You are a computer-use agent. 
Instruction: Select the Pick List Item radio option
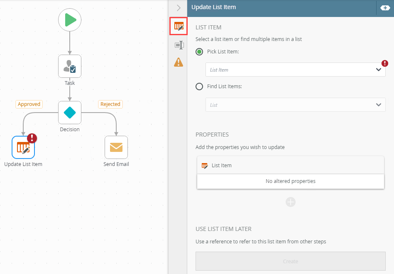pyautogui.click(x=199, y=52)
